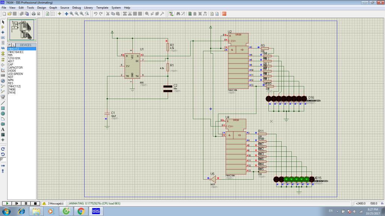Select the 2D circle graphics tool

tap(3, 113)
